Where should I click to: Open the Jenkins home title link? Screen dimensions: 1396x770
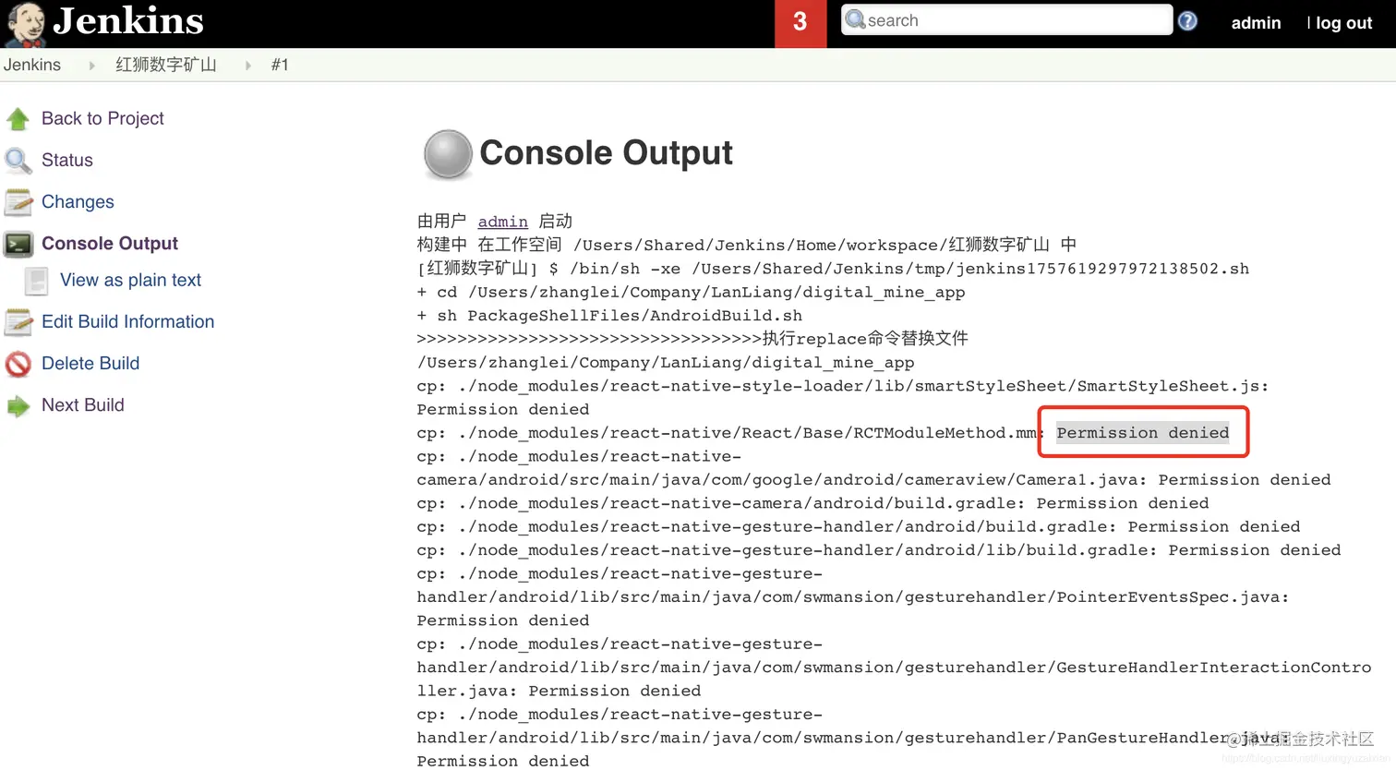point(128,20)
